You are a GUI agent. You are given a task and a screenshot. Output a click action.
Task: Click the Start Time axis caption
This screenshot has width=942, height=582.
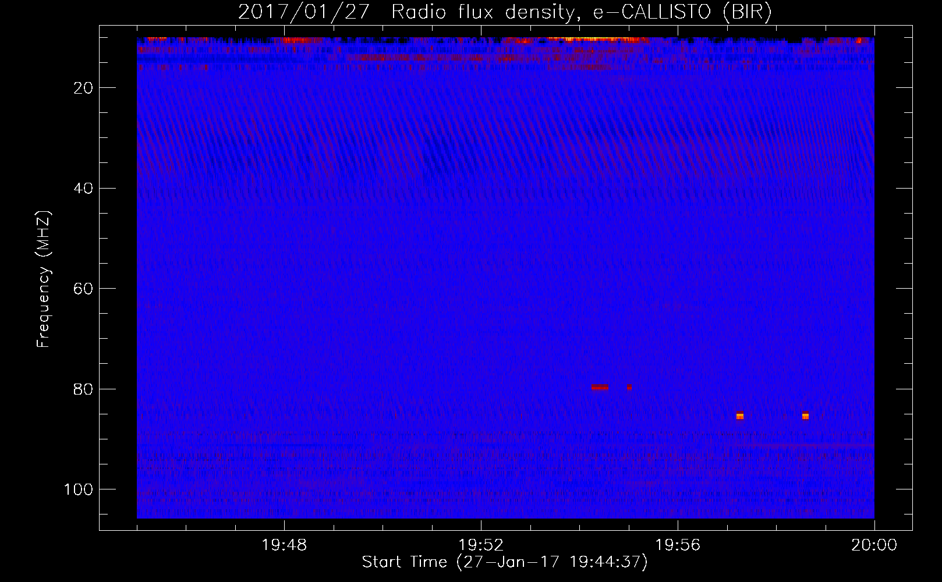point(505,562)
